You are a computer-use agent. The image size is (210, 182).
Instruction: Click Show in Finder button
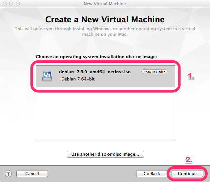(154, 72)
